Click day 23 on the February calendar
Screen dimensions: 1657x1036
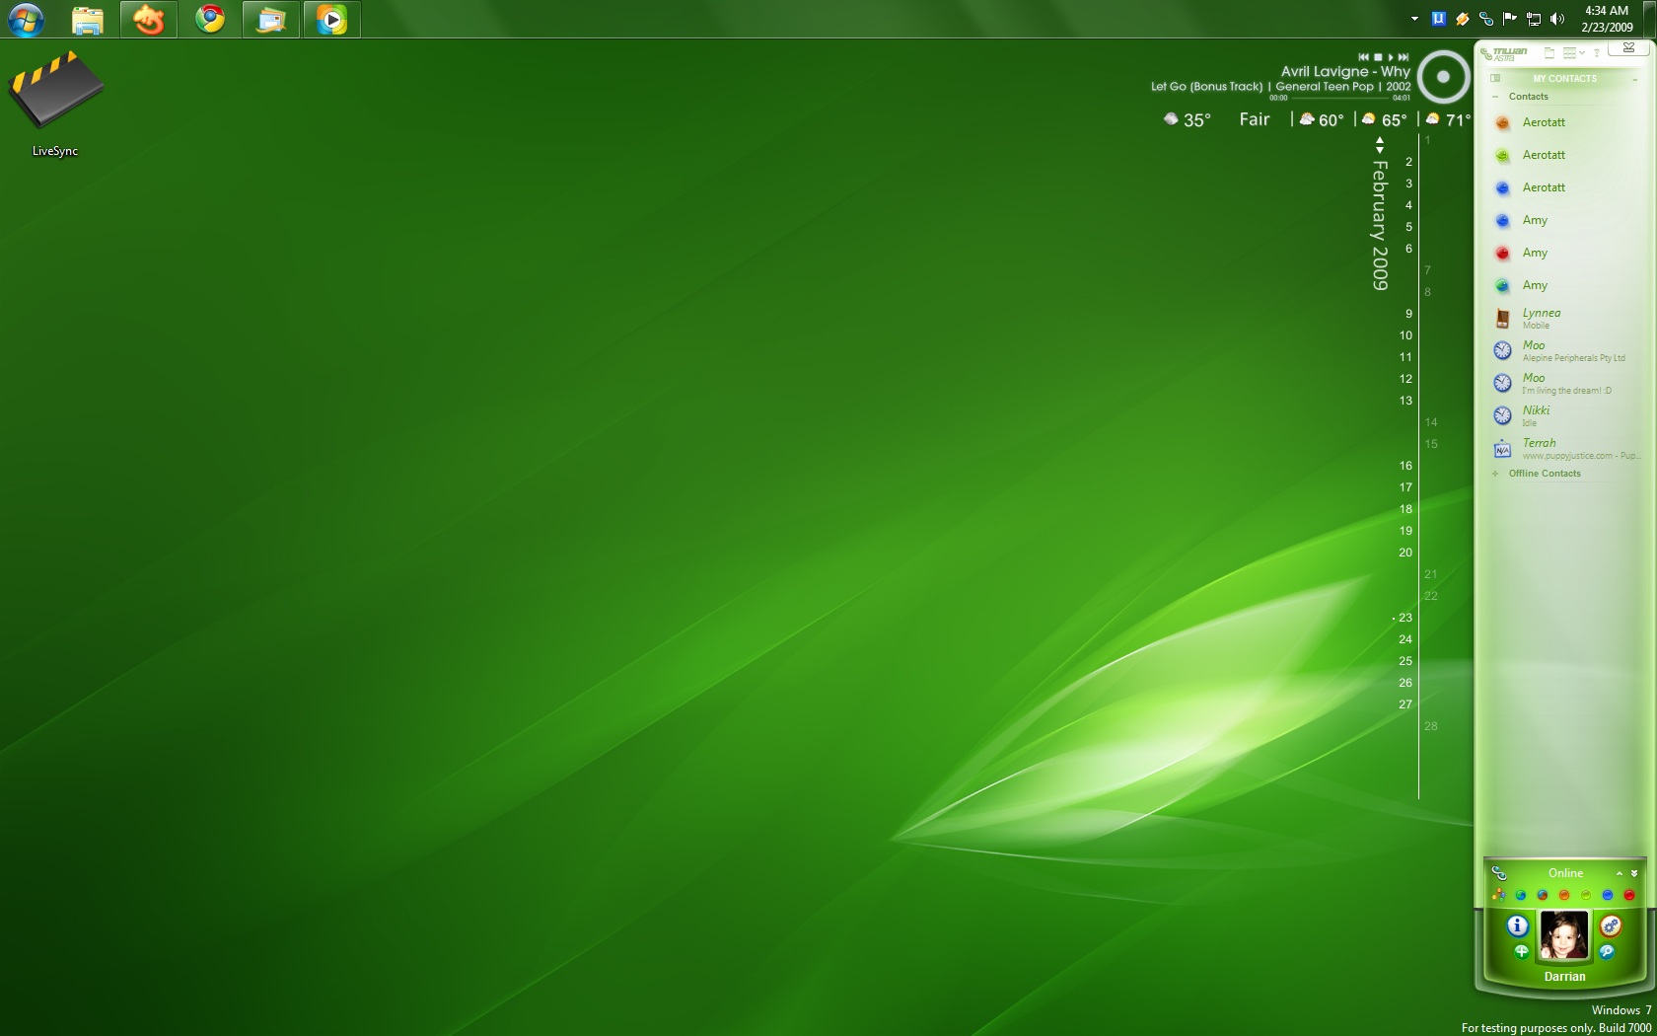point(1405,618)
